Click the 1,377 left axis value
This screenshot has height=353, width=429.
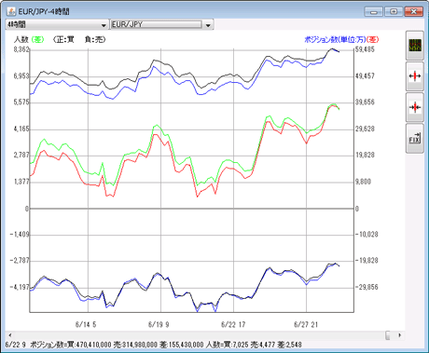[x=21, y=182]
